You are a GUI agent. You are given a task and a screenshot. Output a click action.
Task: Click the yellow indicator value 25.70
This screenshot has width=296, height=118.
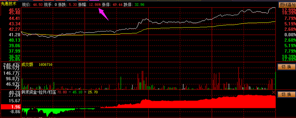pos(93,92)
